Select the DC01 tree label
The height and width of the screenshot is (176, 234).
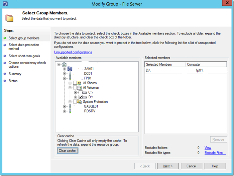tap(88, 74)
